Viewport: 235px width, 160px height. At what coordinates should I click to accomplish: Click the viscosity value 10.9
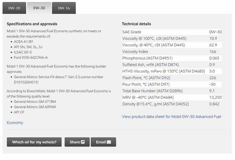(213, 39)
